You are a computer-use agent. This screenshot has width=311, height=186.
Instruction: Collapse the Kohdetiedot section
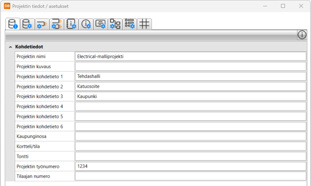point(10,47)
